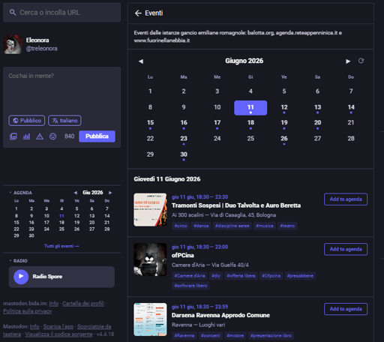Open Tutti gli eventi link
The image size is (384, 342).
(x=61, y=246)
